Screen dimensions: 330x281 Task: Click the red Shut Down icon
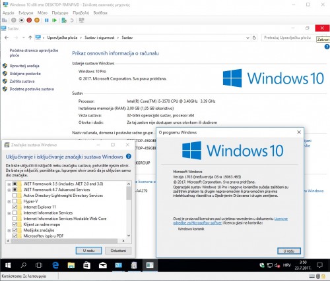[x=29, y=20]
